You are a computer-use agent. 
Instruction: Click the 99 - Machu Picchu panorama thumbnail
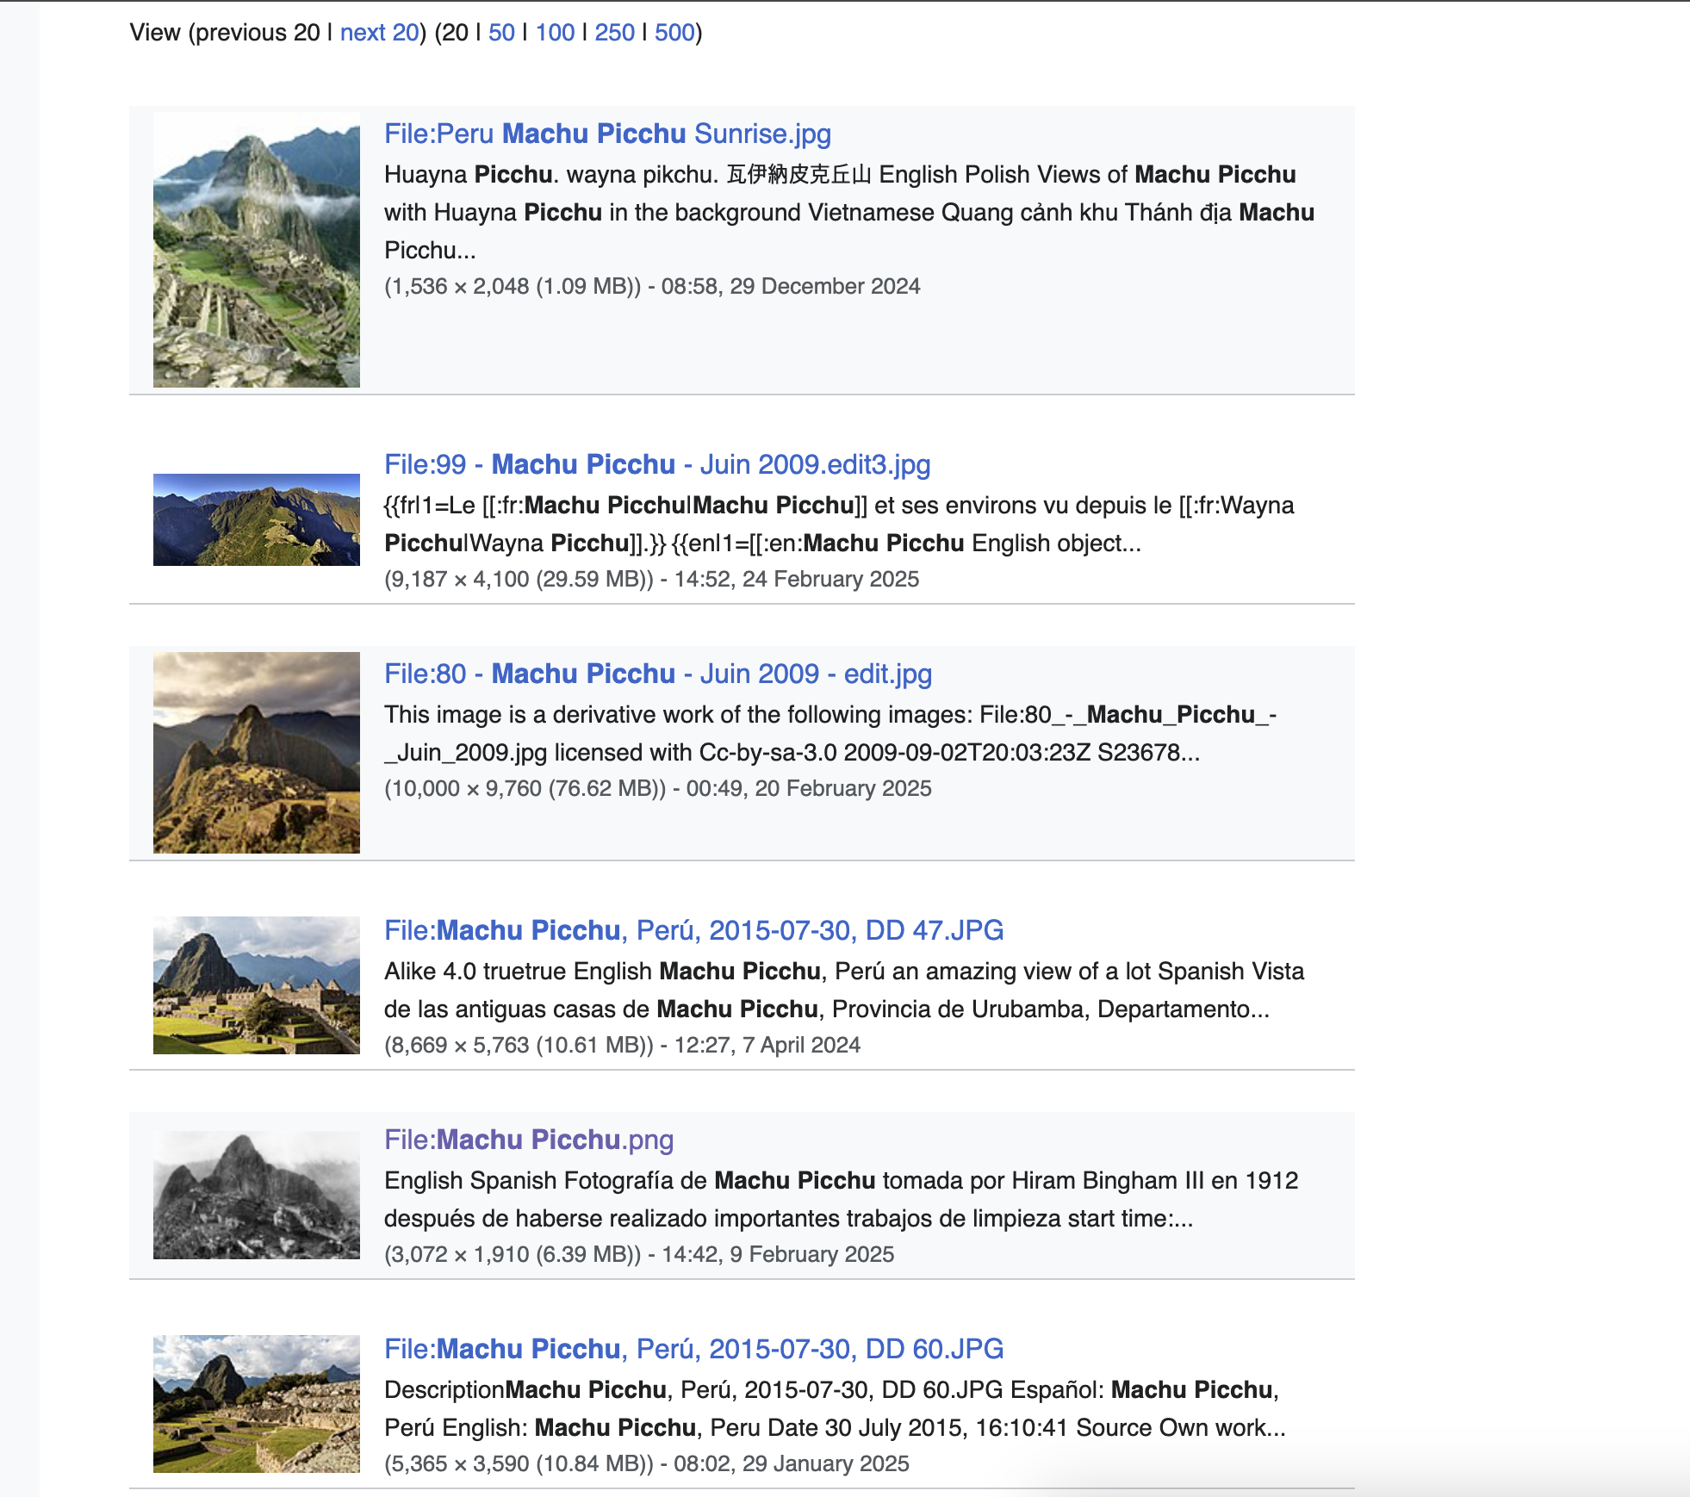click(256, 519)
